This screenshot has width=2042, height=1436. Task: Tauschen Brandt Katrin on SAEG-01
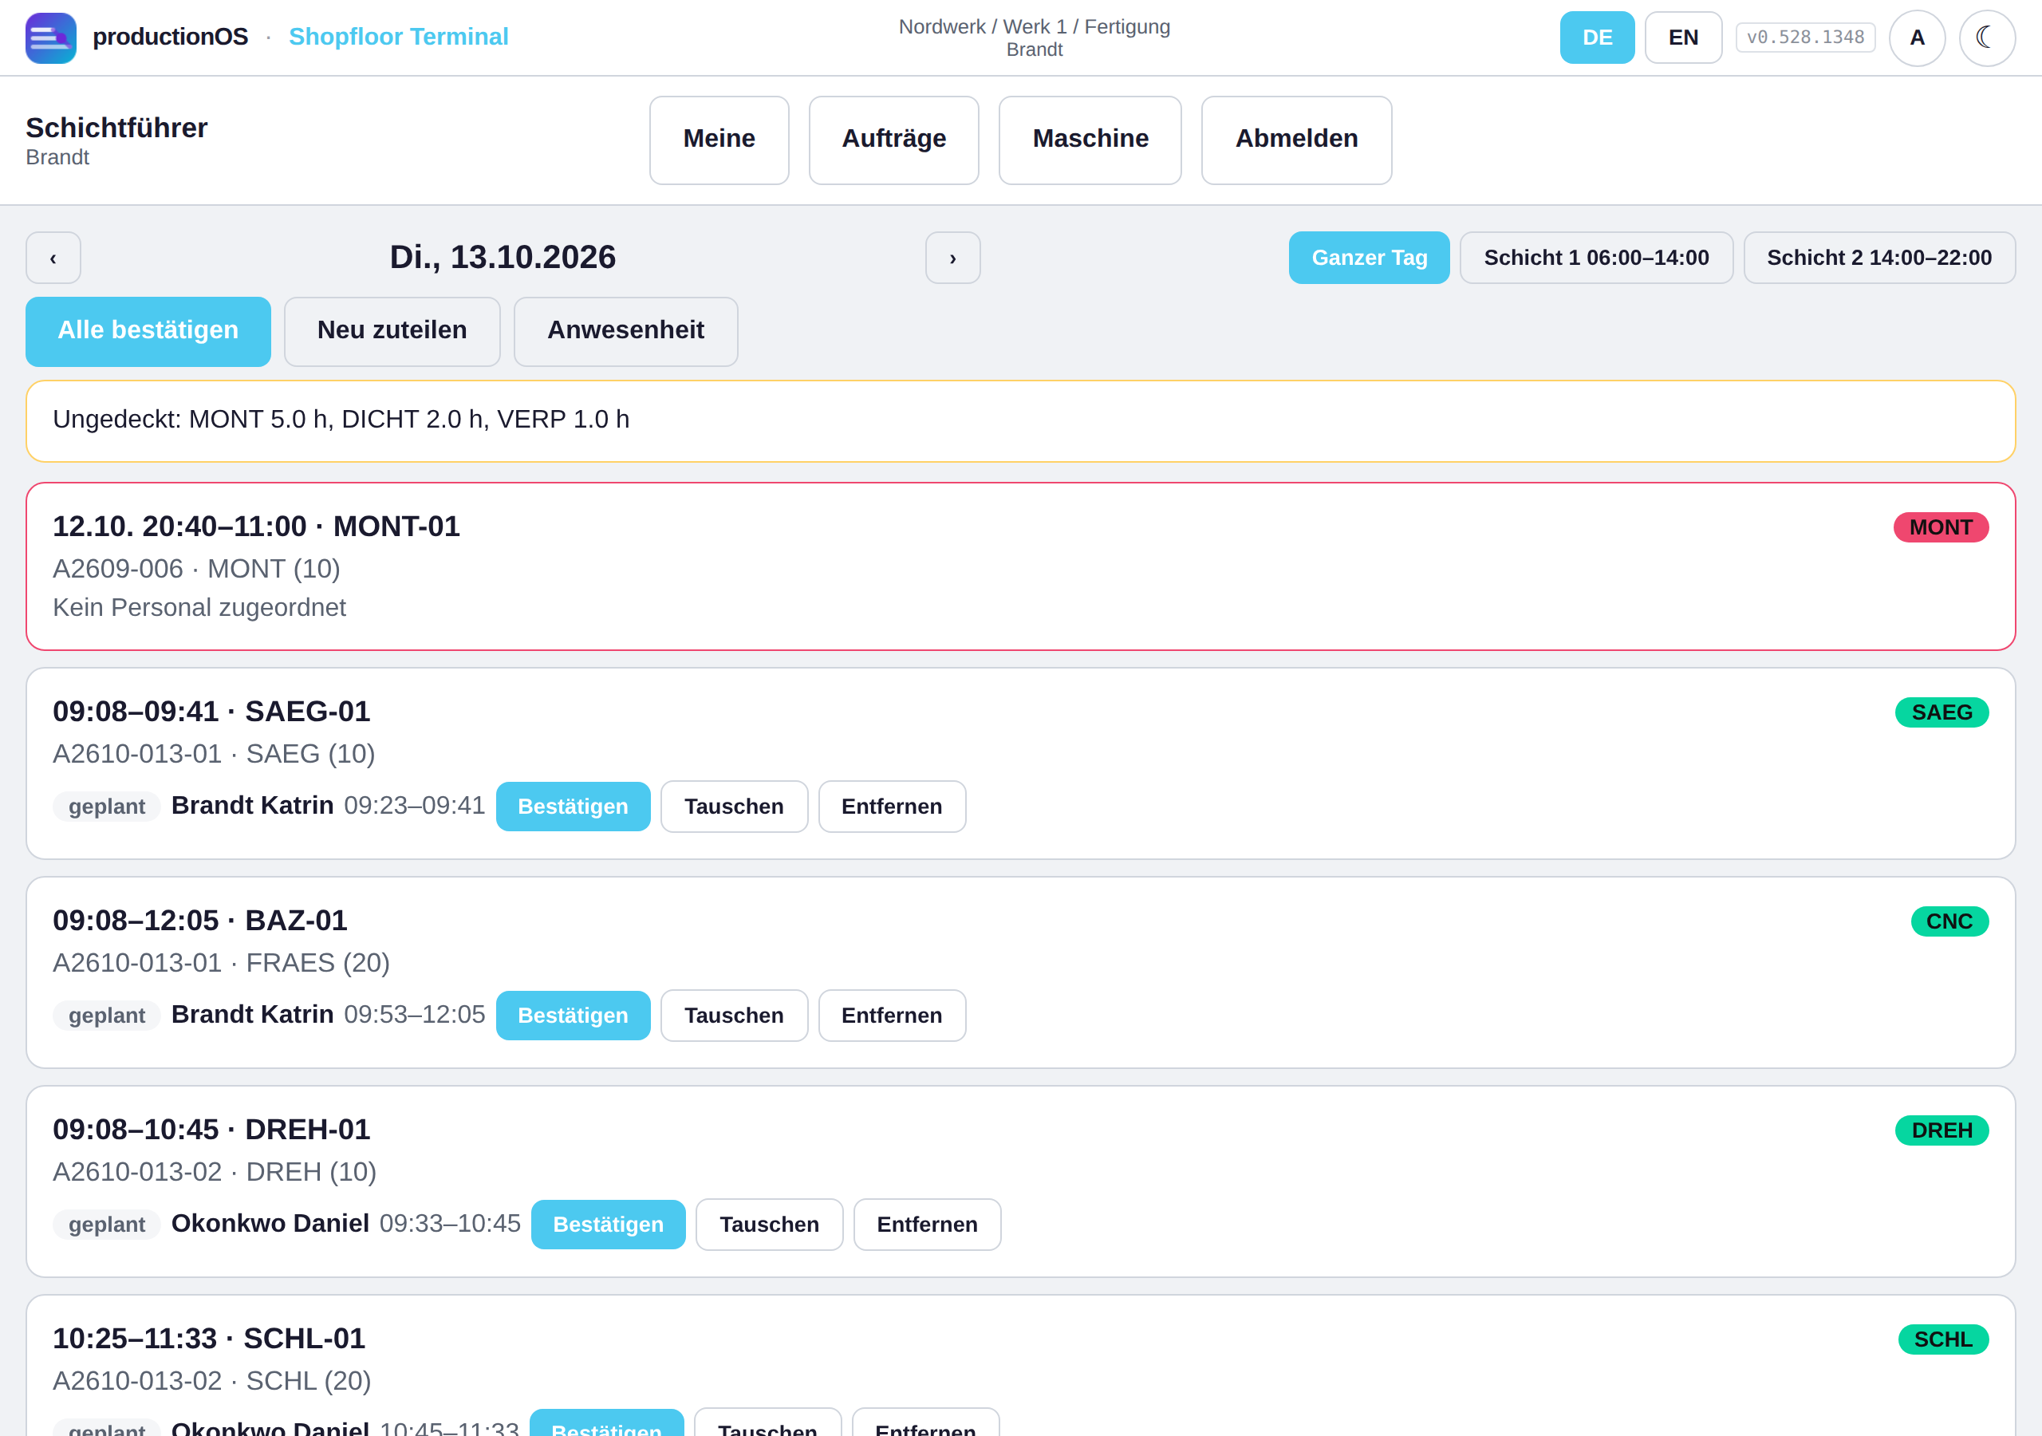(734, 806)
